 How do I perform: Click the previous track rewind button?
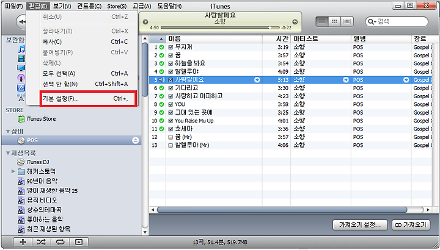[21, 22]
